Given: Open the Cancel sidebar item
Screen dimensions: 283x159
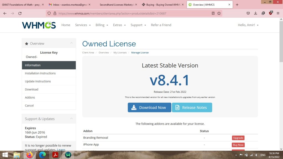Looking at the screenshot, I should click(49, 106).
